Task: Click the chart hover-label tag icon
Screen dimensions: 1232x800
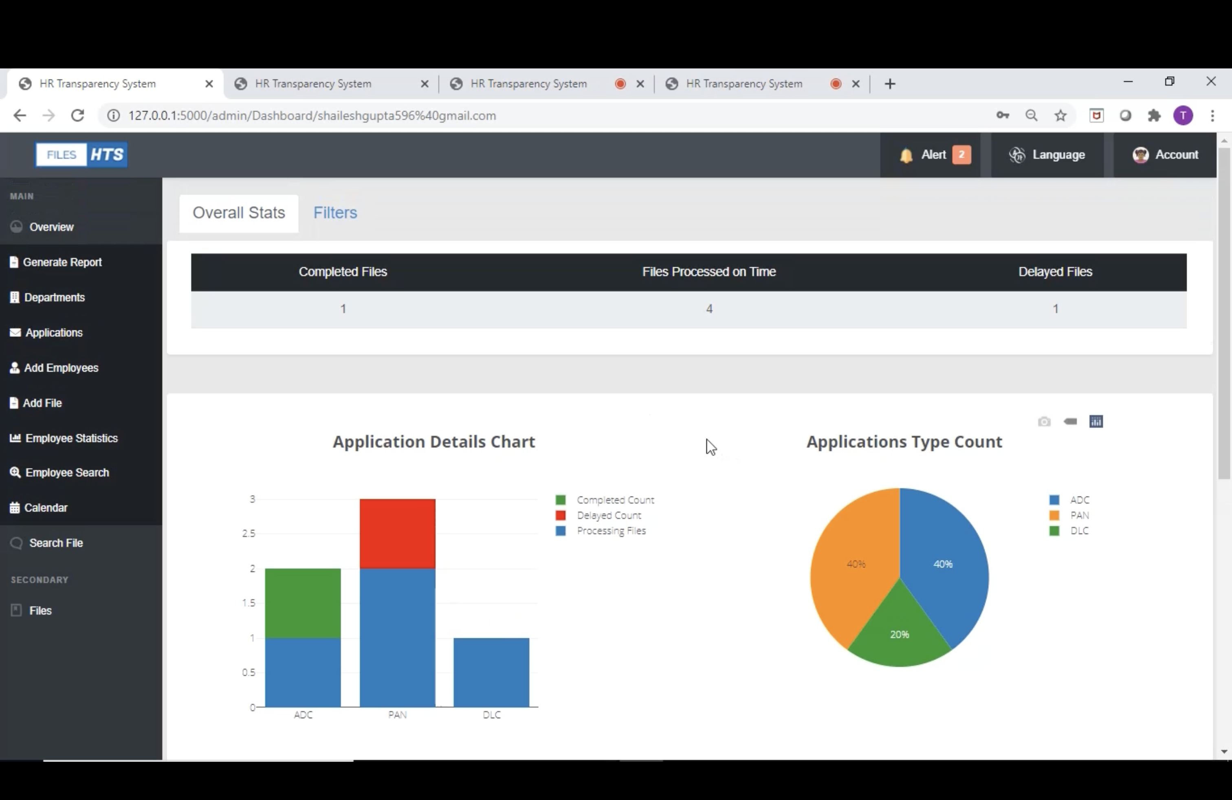Action: click(x=1070, y=422)
